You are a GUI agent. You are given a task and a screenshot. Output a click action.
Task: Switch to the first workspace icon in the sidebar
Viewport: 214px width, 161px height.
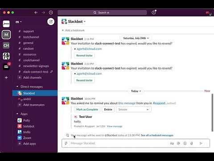[6, 24]
